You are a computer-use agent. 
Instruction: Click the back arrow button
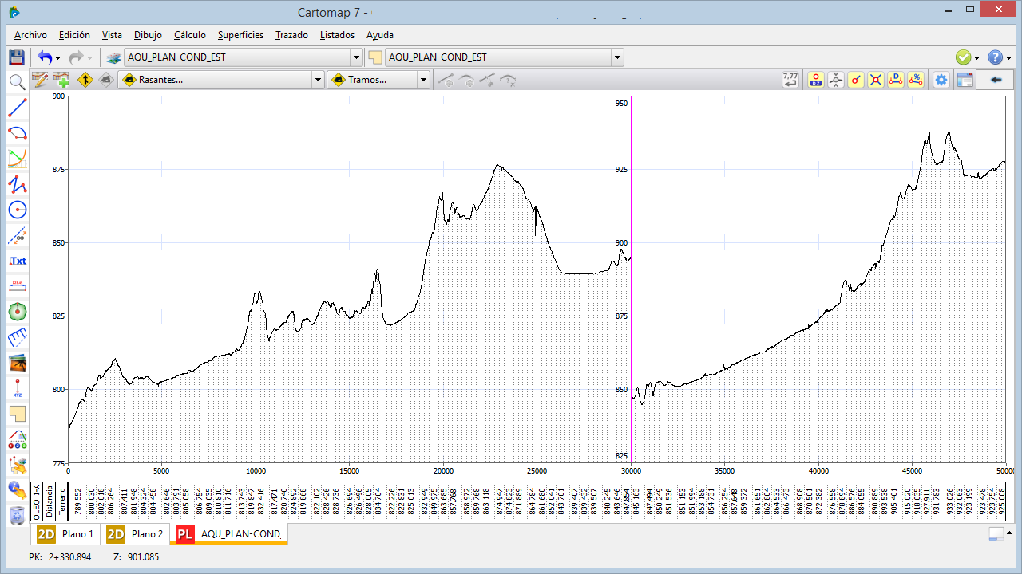pyautogui.click(x=995, y=80)
